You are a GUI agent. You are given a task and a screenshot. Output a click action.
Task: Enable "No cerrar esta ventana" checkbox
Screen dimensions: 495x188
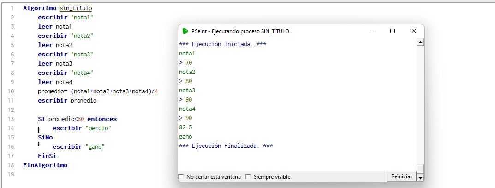181,177
